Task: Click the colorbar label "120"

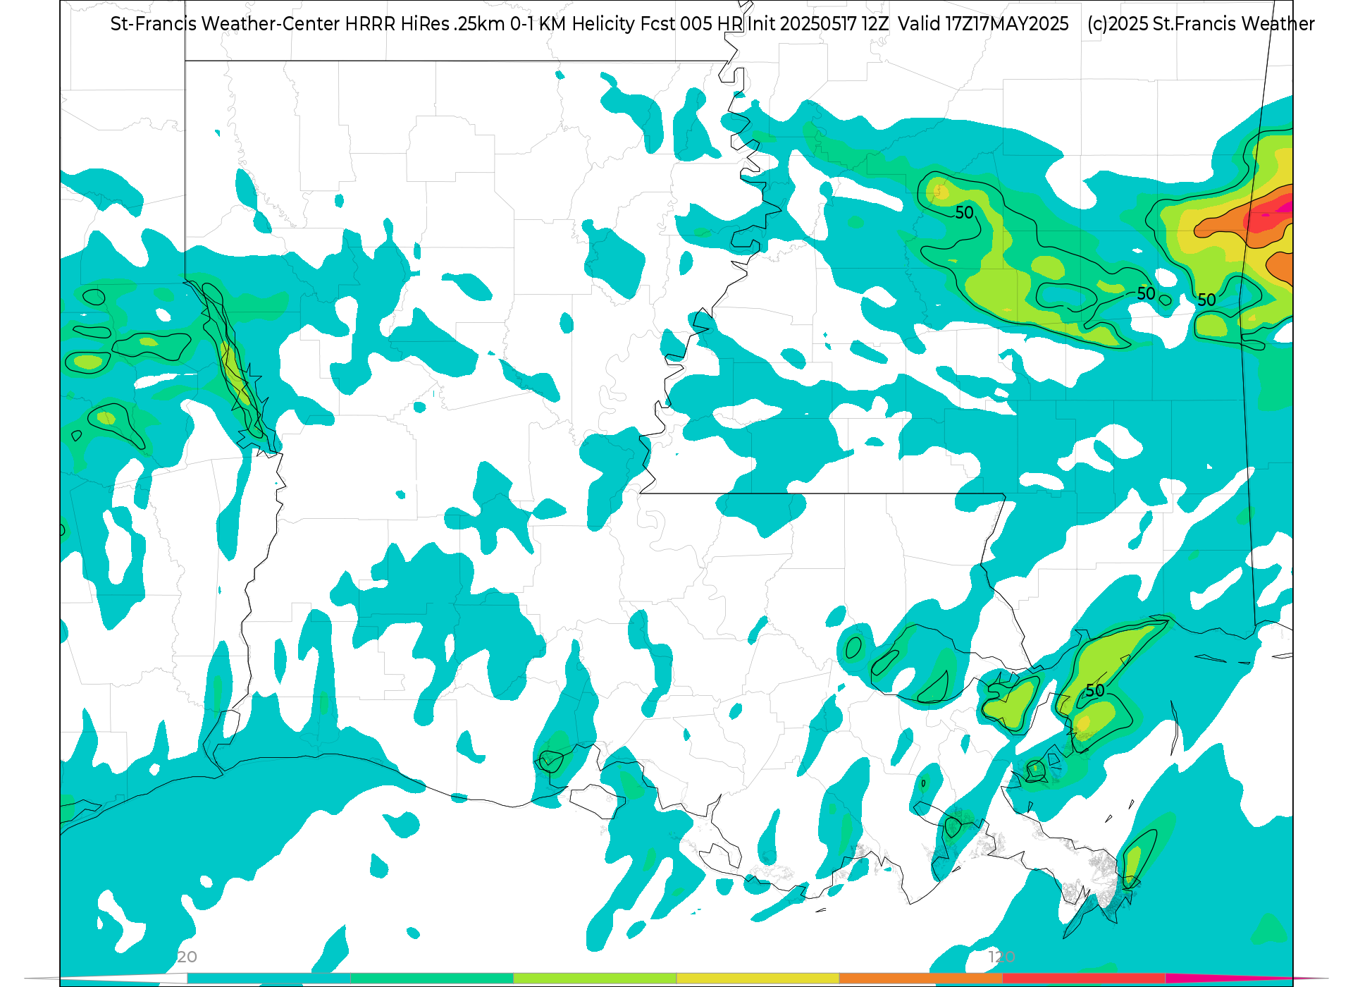Action: click(1001, 957)
